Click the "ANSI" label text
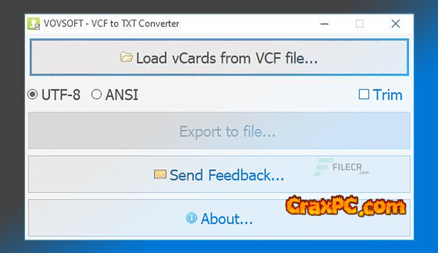 tap(122, 95)
